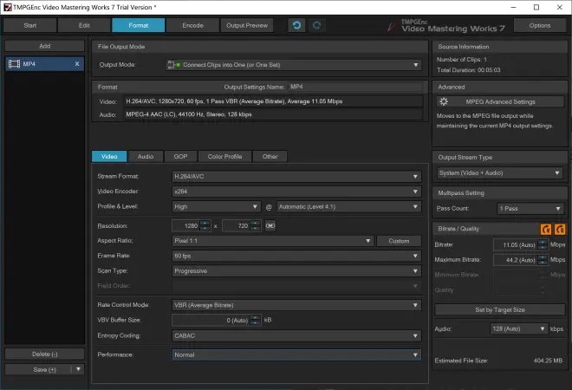Click the VBV Buffer Size field
Screen dimensions: 572x390
pos(211,321)
